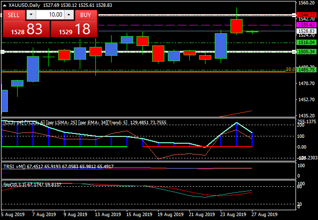Click the 1485.75 price level label
Screen dimensions: 318x220
[306, 70]
